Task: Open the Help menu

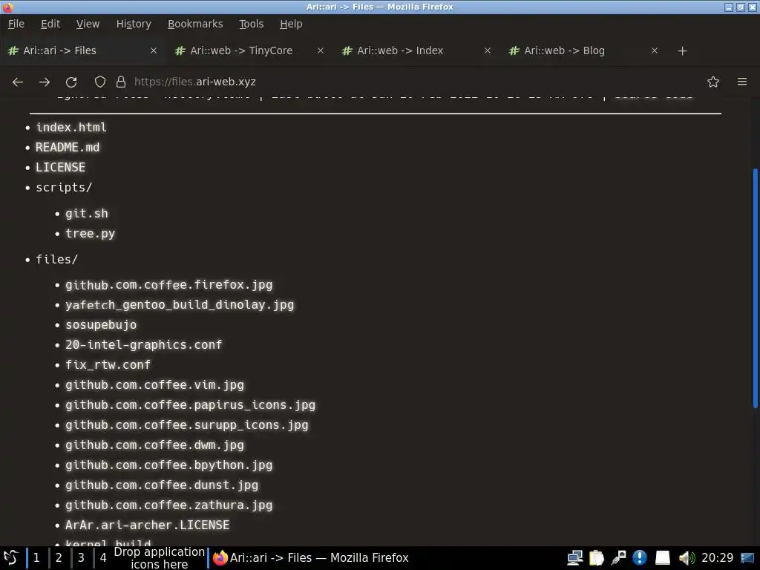Action: [x=291, y=24]
